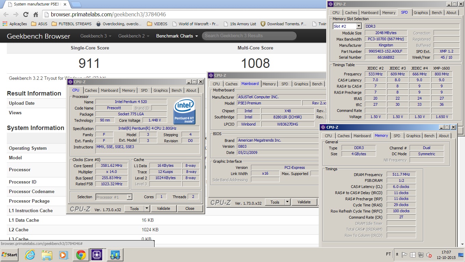Expand the Benchmark Charts menu
Viewport: 465px width, 262px height.
point(177,36)
